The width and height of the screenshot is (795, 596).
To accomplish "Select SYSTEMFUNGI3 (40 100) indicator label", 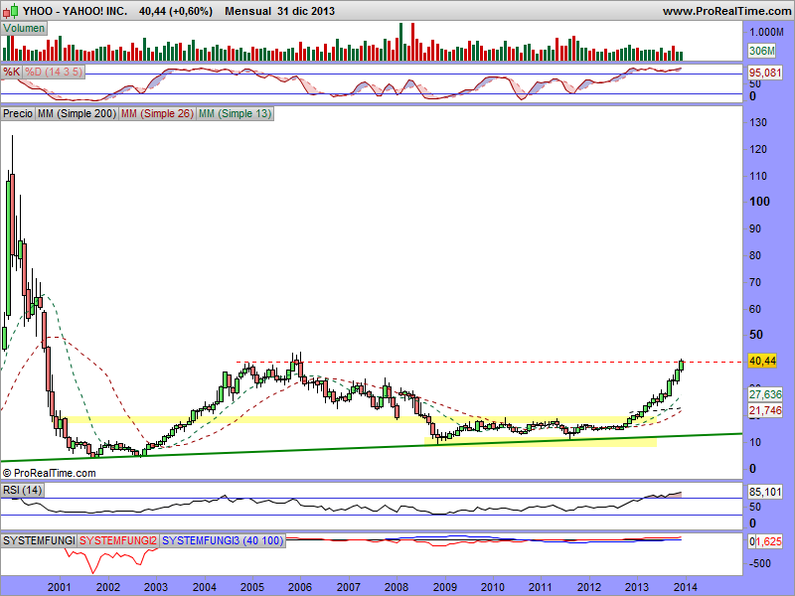I will point(223,540).
